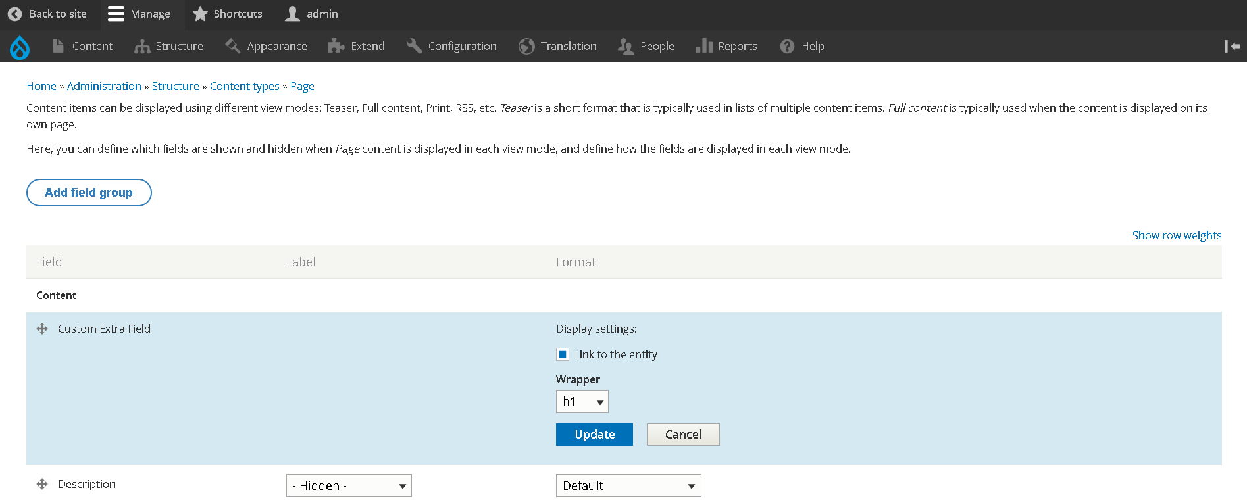The image size is (1247, 501).
Task: Open the Shortcuts toolbar tab
Action: tap(228, 14)
